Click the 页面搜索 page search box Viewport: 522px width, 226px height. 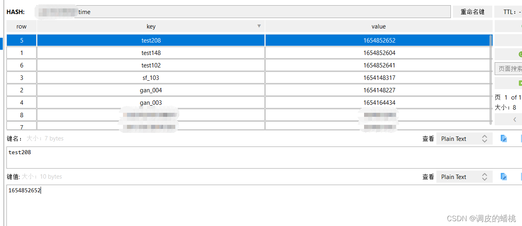tap(510, 69)
